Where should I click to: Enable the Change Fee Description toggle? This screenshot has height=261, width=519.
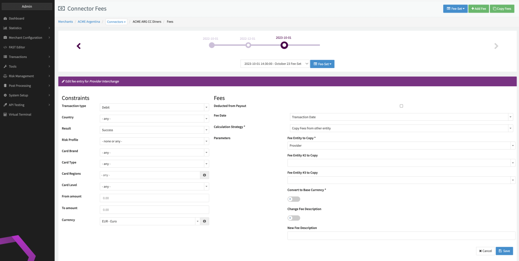coord(294,218)
